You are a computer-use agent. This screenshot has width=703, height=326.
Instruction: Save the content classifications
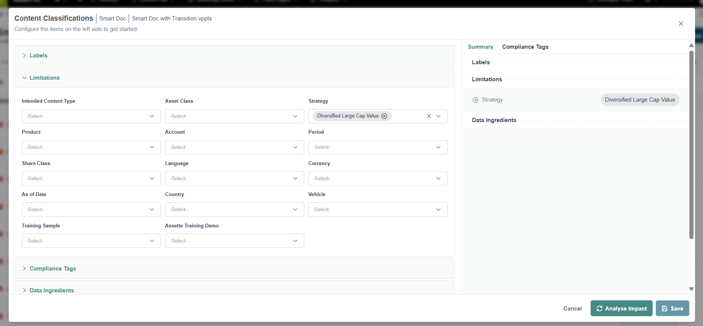pos(672,309)
